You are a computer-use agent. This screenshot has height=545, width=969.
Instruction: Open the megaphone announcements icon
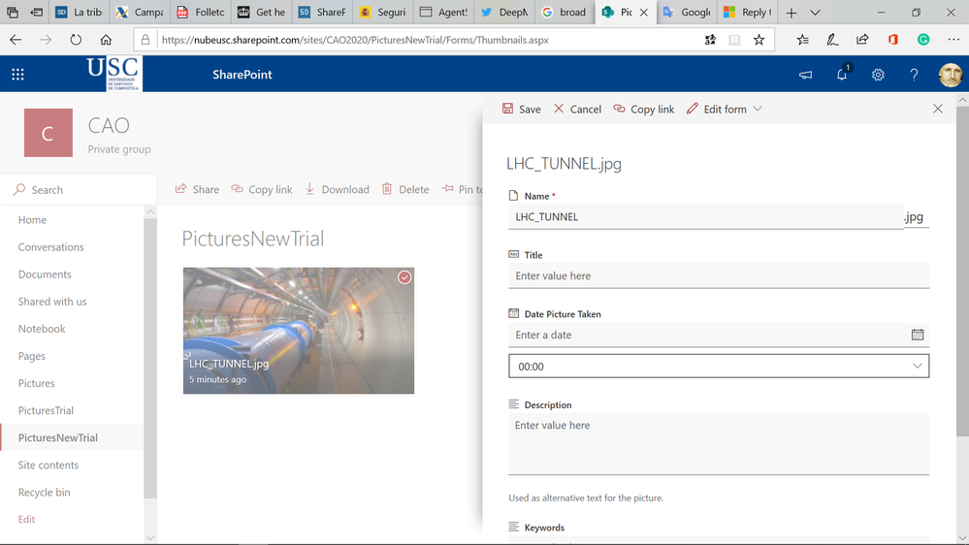tap(805, 75)
